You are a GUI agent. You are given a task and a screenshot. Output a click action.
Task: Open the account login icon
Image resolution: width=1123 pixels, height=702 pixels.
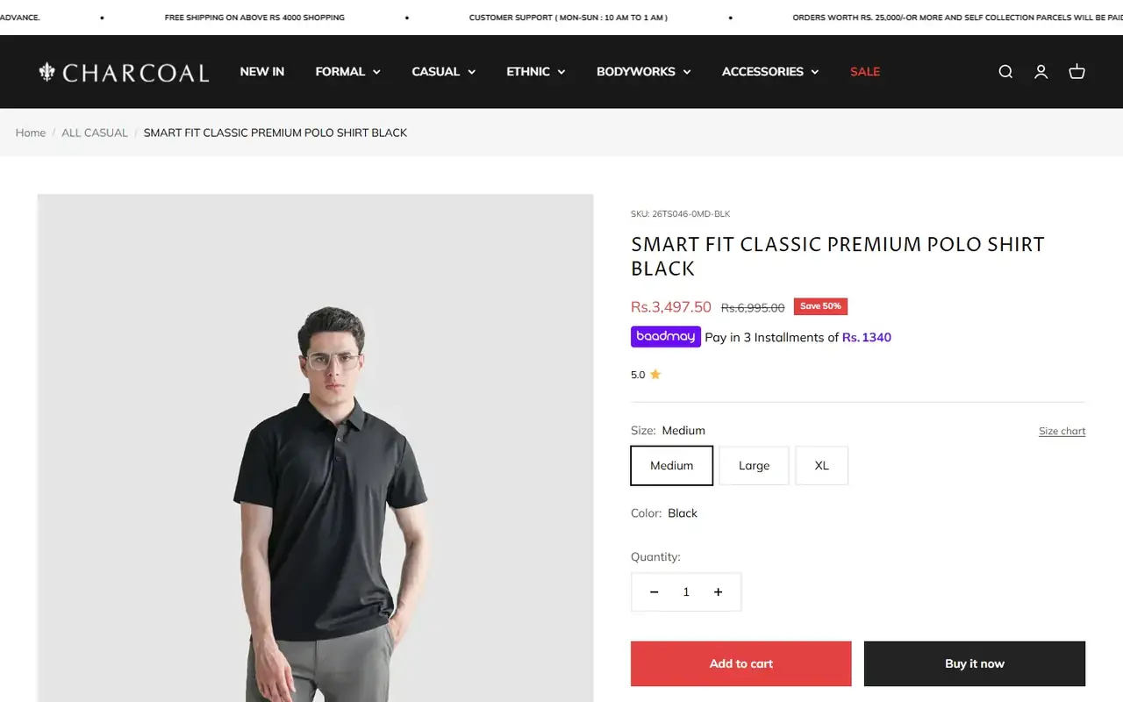(x=1041, y=72)
